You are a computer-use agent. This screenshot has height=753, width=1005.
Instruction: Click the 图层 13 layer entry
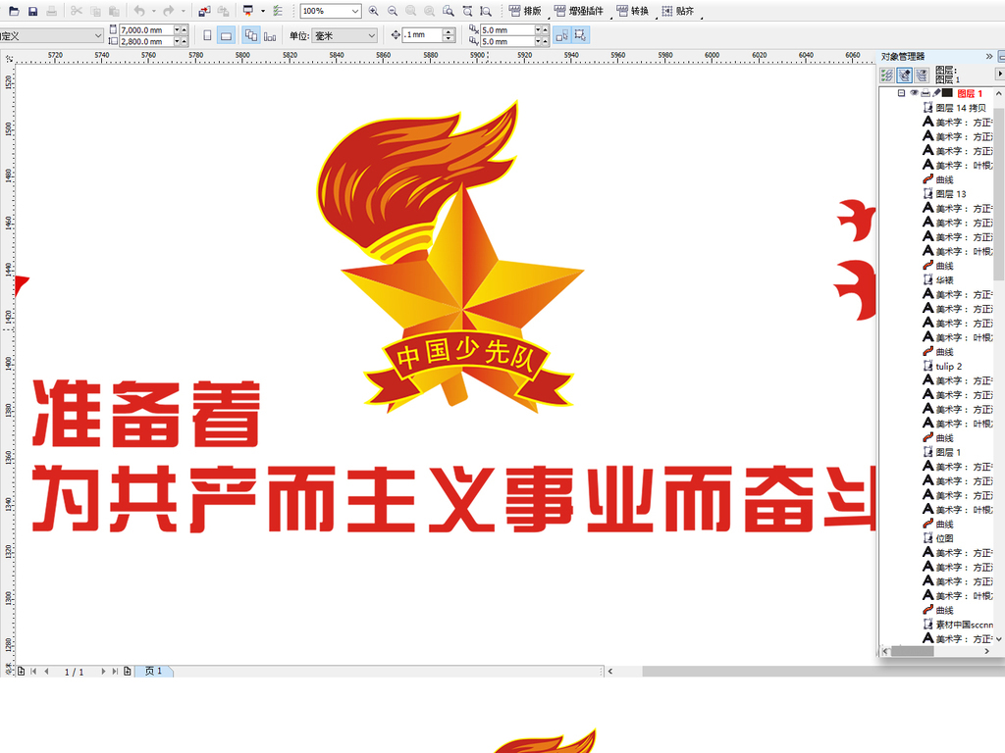click(x=946, y=193)
